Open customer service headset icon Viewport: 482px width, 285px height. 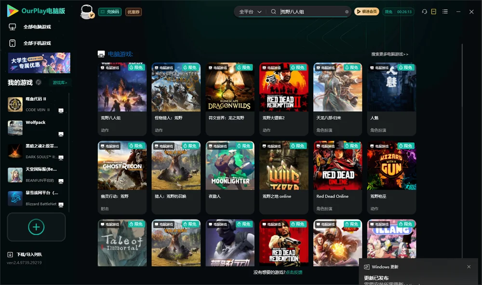point(425,12)
